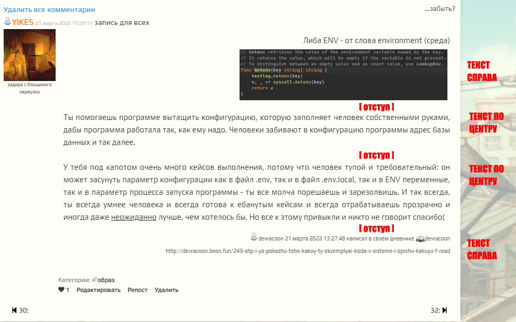Click the next entry arrow icon

tap(444, 310)
